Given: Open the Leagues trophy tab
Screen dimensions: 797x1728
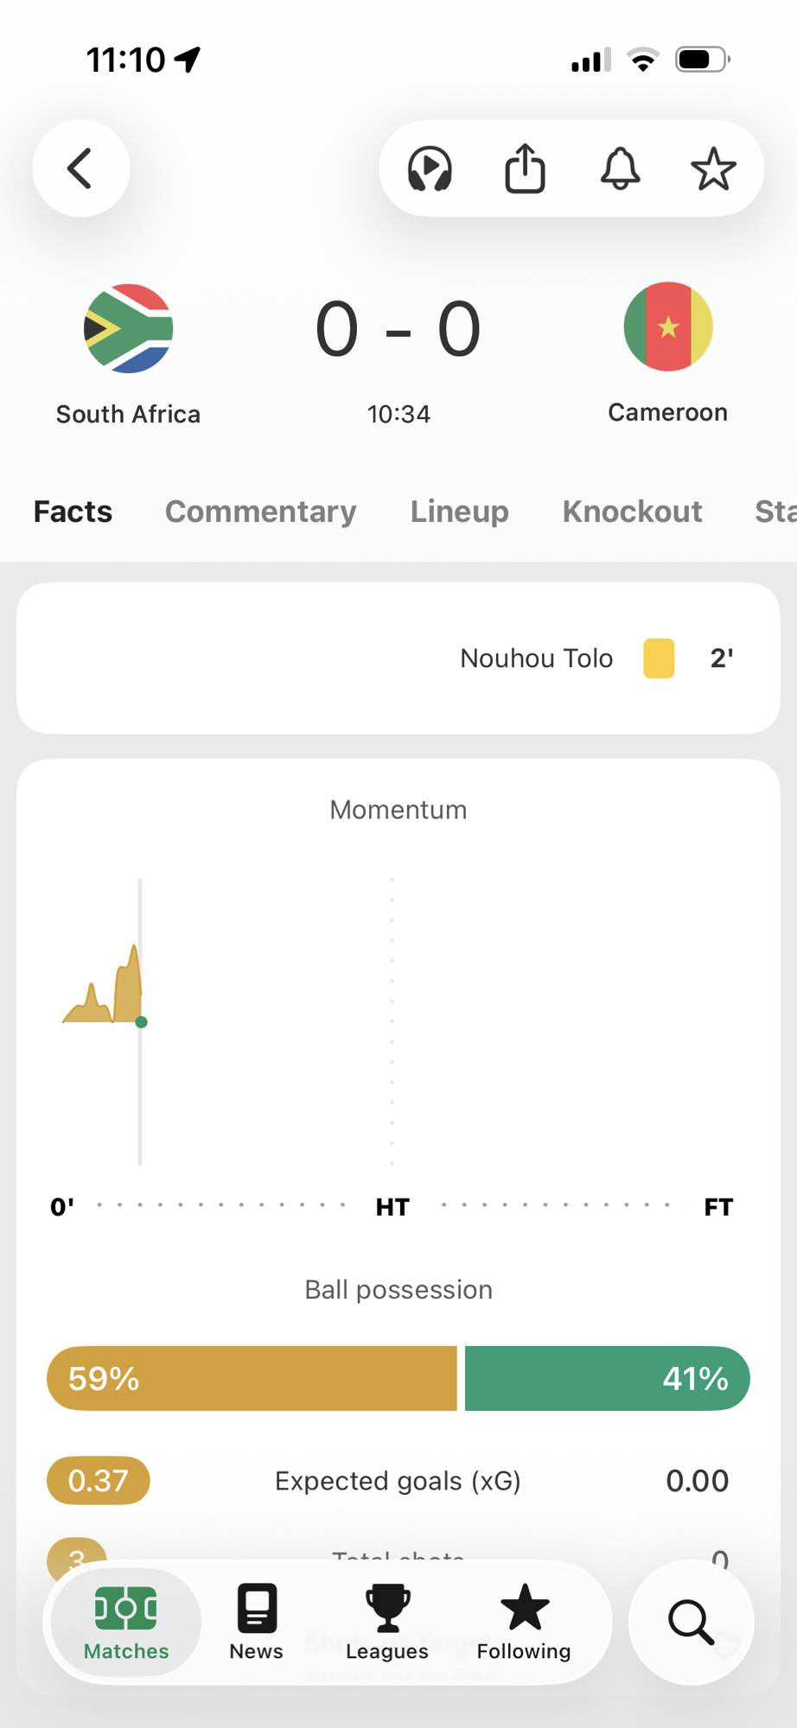Looking at the screenshot, I should [x=387, y=1622].
